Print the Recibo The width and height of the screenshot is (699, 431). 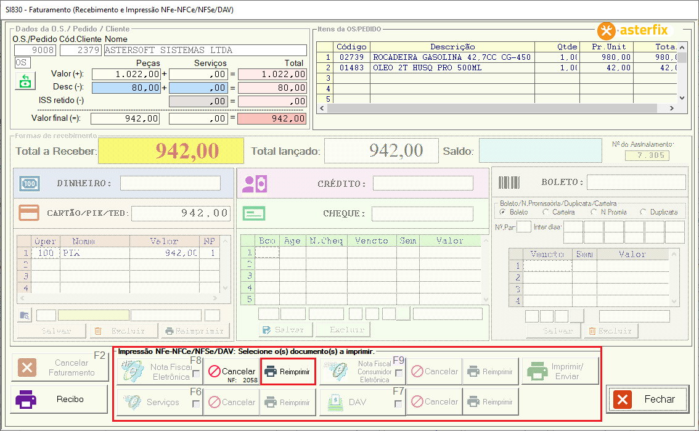tap(59, 399)
